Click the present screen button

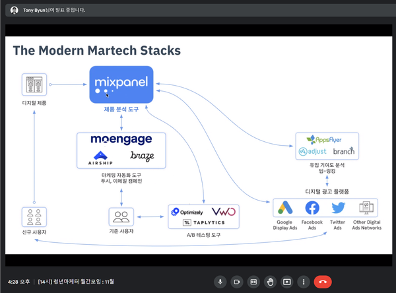(x=287, y=282)
